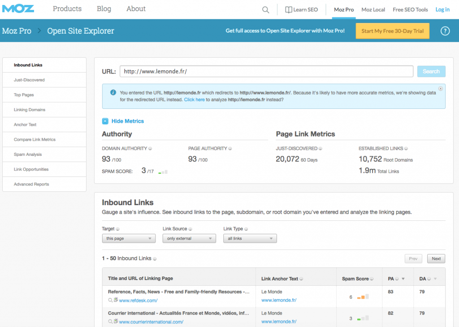Click info icon in Link Anchor Text header
The height and width of the screenshot is (327, 459).
[x=301, y=279]
